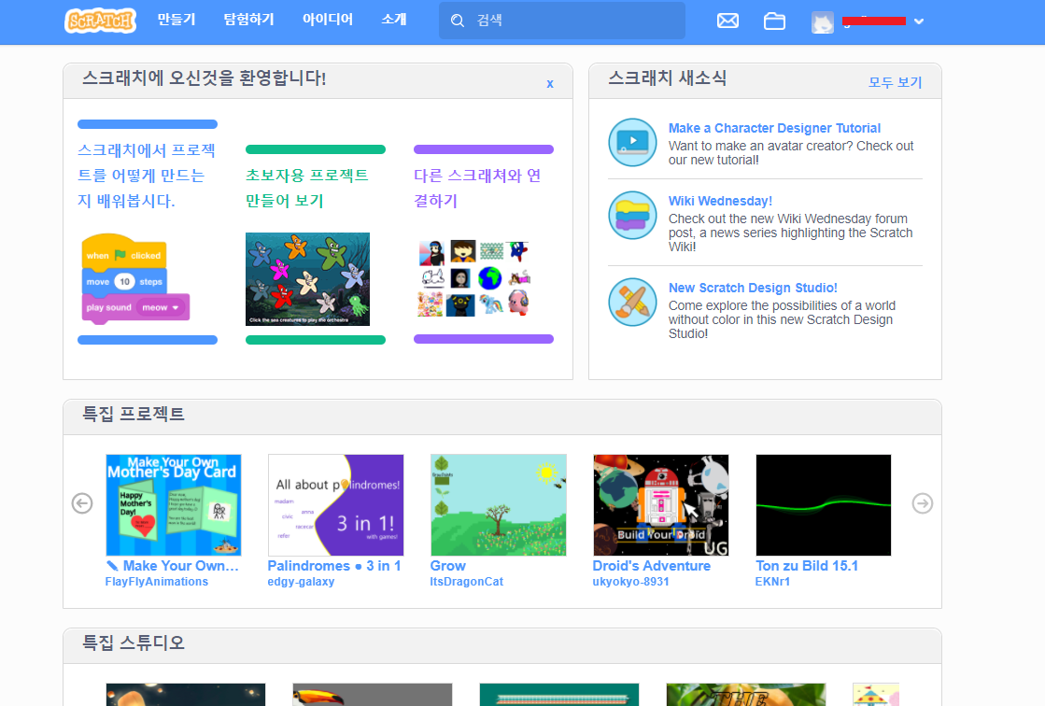Open featured studio with toucan image
Viewport: 1045px width, 706px height.
click(x=373, y=695)
